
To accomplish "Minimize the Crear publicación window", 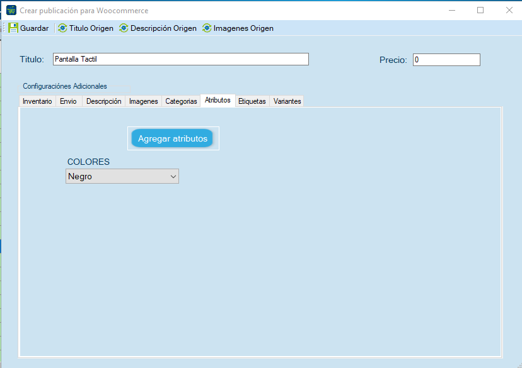I will [x=452, y=10].
